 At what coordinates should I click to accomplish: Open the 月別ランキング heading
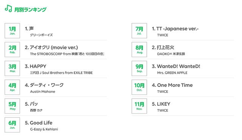[x=30, y=9]
